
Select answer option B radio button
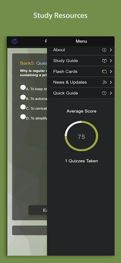point(23,97)
